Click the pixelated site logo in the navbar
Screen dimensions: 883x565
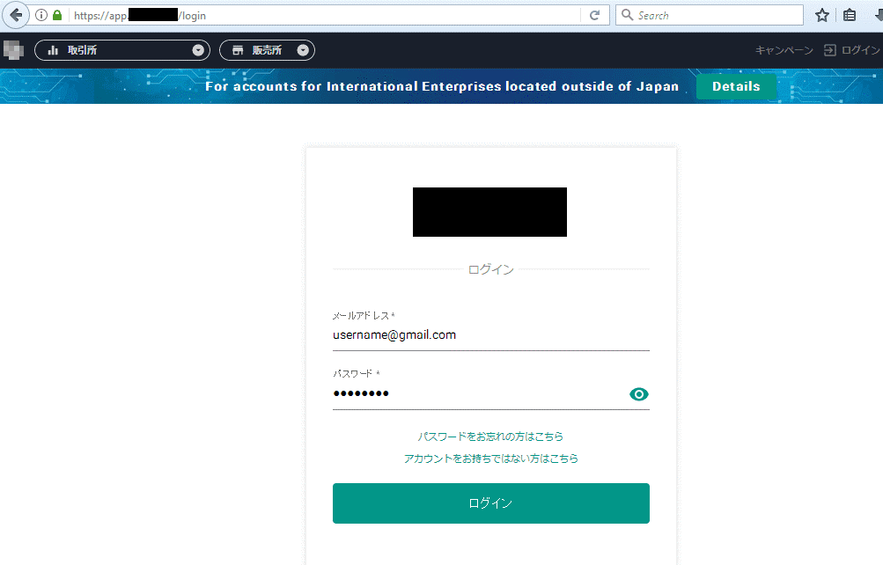(x=13, y=50)
